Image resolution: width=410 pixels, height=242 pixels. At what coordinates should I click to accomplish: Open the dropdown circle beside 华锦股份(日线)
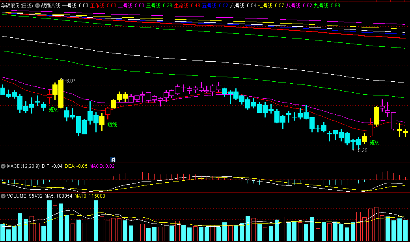tap(37, 5)
